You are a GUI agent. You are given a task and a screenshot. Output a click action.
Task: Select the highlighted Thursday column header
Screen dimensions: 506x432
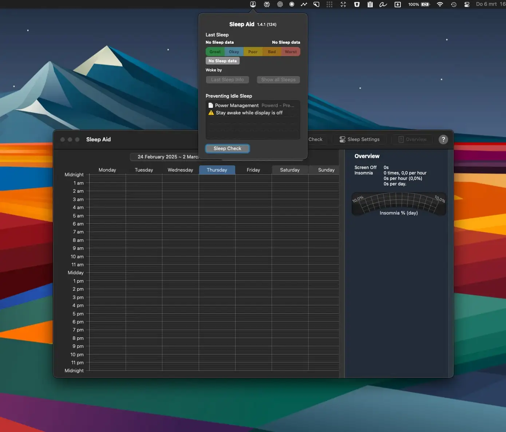217,170
